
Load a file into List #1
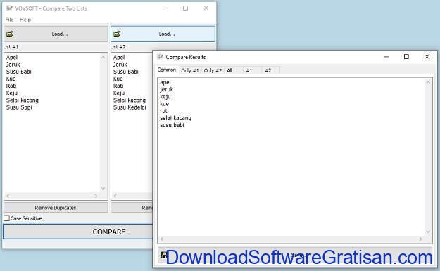[x=56, y=34]
